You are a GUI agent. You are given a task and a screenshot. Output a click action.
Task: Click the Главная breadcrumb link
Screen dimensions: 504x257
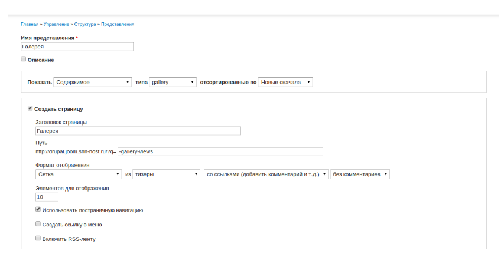30,24
